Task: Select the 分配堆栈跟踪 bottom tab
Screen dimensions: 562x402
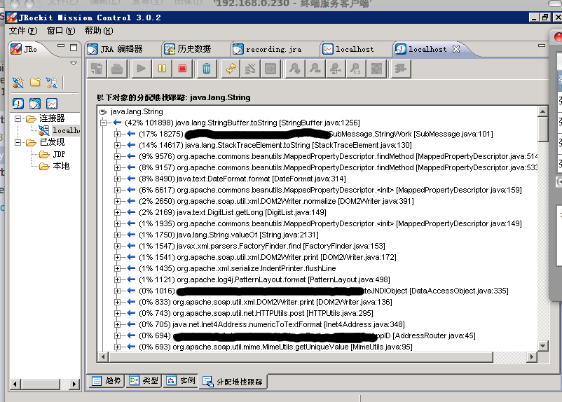Action: click(233, 382)
